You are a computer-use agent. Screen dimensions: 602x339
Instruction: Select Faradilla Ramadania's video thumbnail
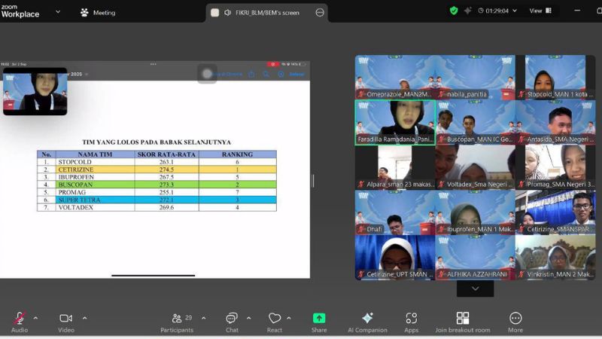[x=394, y=122]
